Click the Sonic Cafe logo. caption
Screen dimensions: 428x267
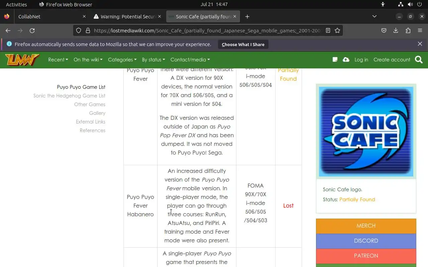tap(342, 190)
